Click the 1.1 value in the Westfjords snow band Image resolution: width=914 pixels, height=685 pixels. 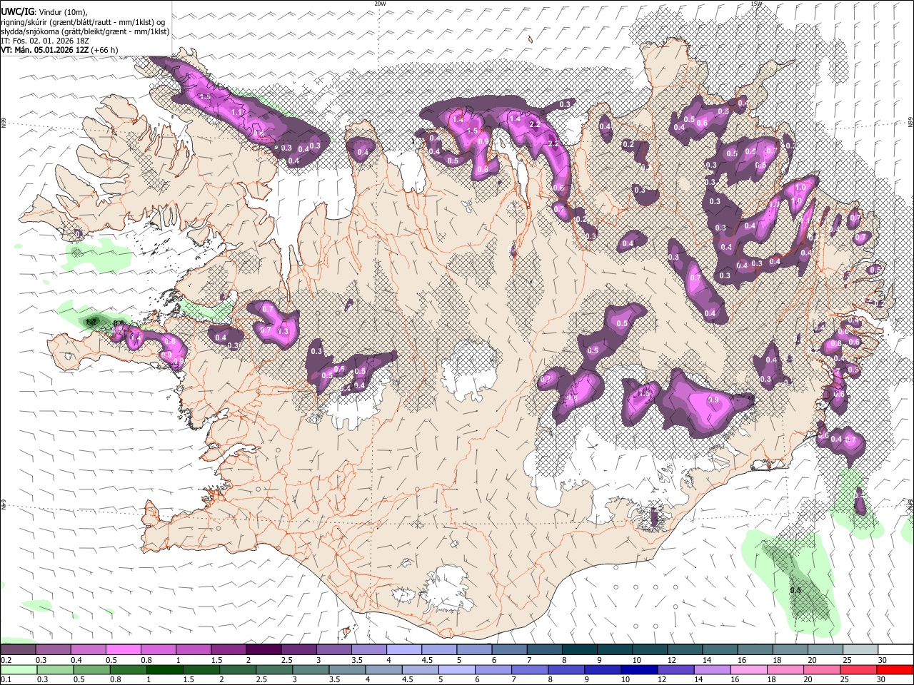tap(237, 113)
